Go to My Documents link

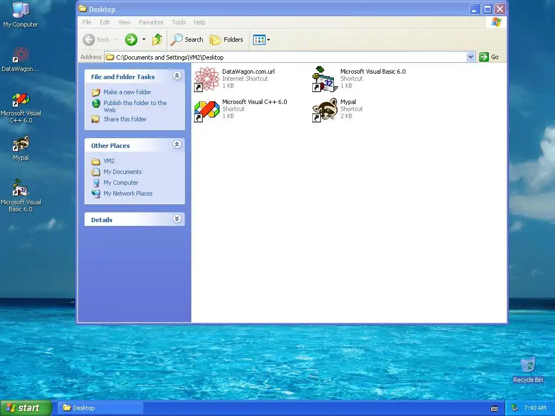pos(122,172)
